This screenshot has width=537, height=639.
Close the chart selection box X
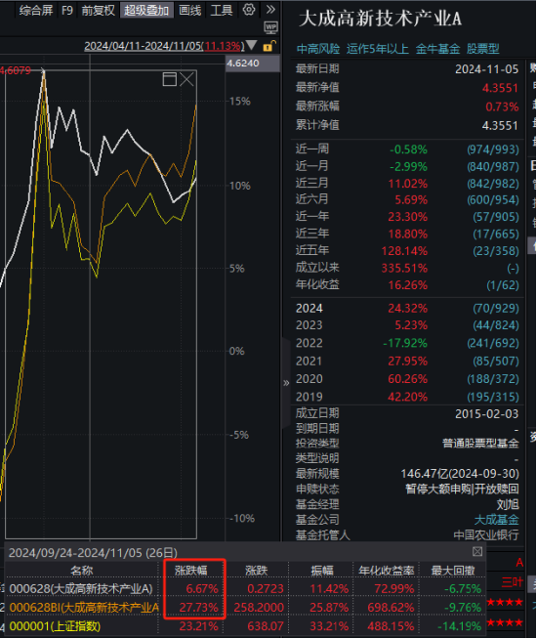186,79
